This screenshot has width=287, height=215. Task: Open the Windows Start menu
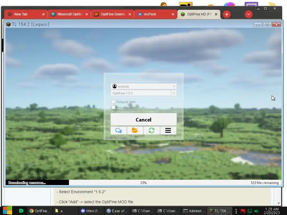(8, 211)
